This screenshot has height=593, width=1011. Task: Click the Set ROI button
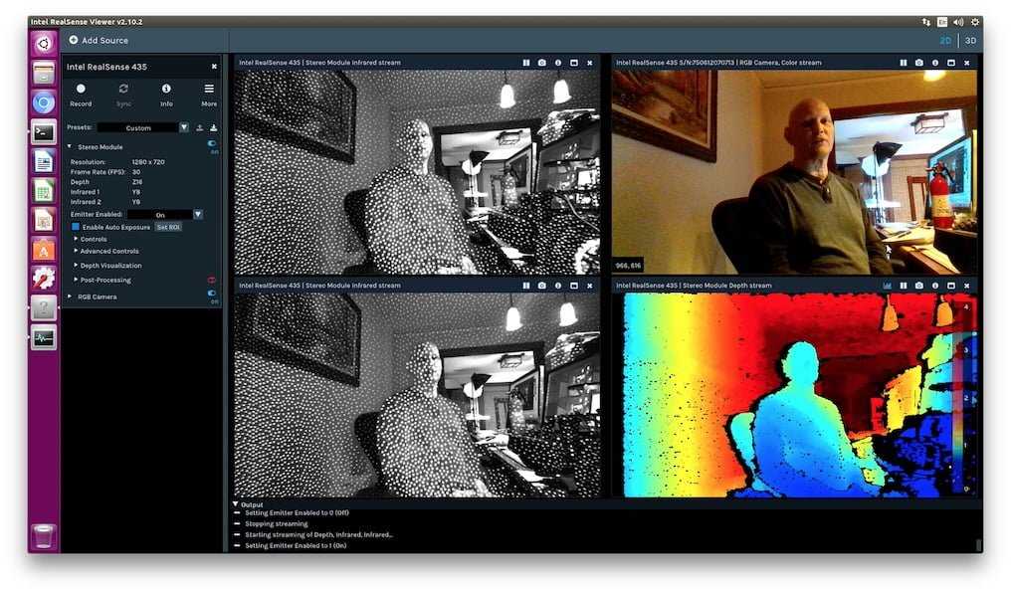tap(168, 227)
